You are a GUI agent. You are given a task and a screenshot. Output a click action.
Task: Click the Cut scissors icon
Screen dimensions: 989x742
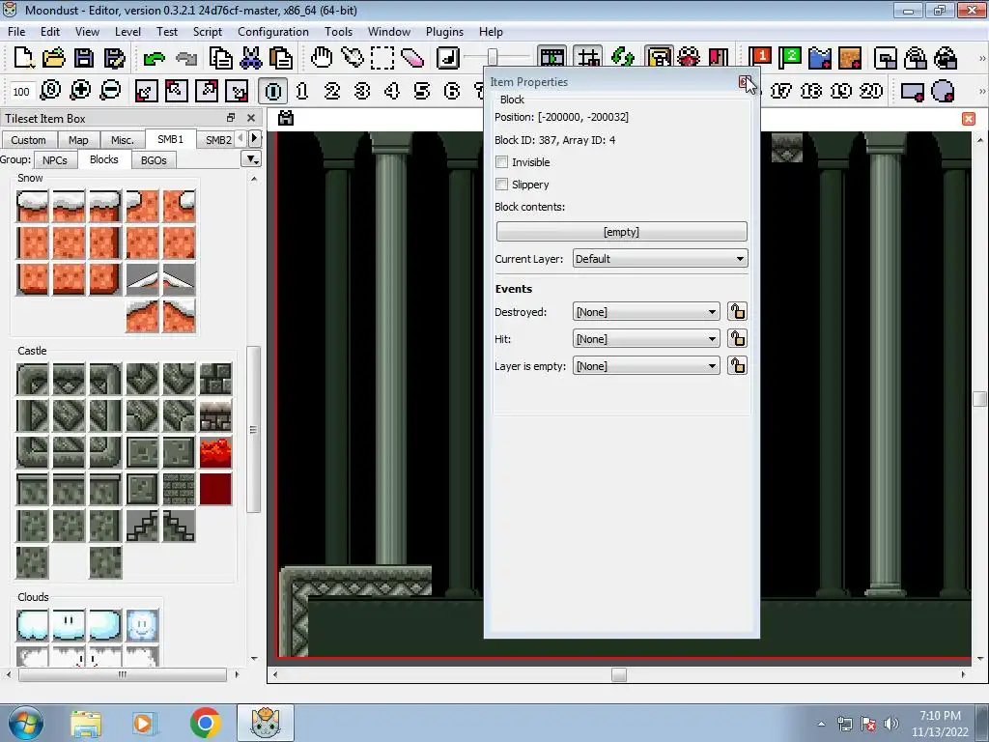251,58
